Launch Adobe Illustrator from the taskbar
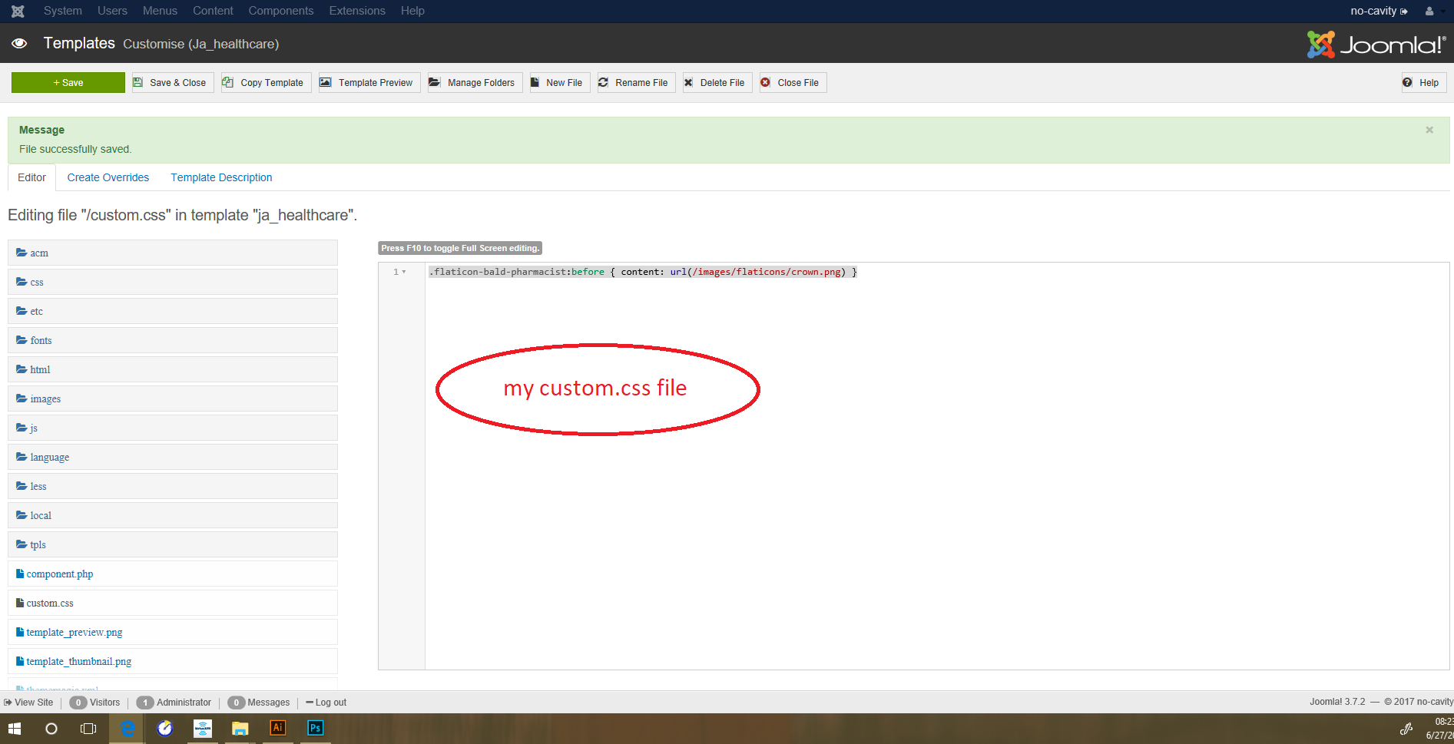 (x=278, y=728)
